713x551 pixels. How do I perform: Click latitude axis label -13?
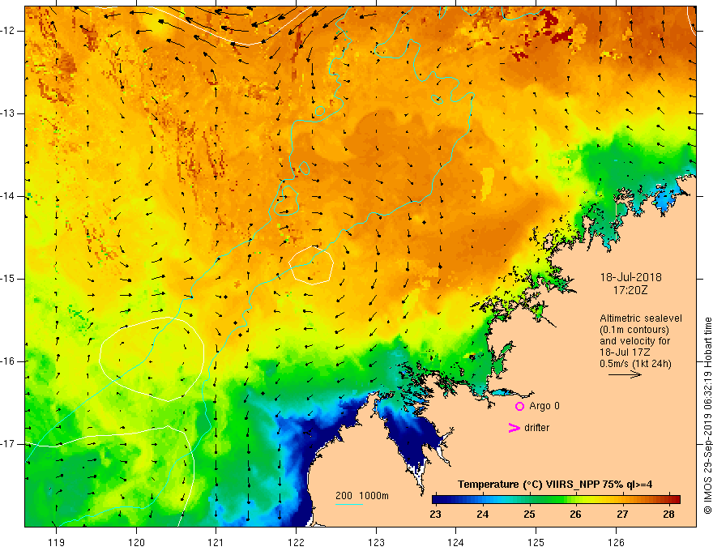click(x=8, y=113)
